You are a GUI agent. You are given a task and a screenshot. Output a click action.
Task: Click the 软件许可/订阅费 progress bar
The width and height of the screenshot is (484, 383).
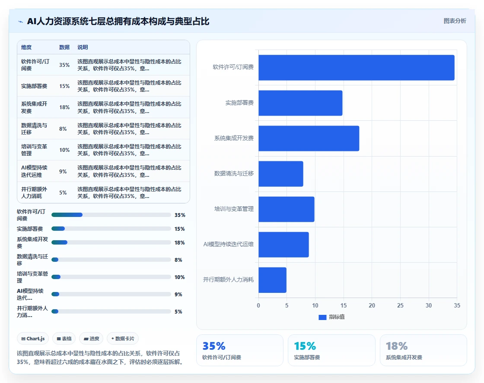111,215
